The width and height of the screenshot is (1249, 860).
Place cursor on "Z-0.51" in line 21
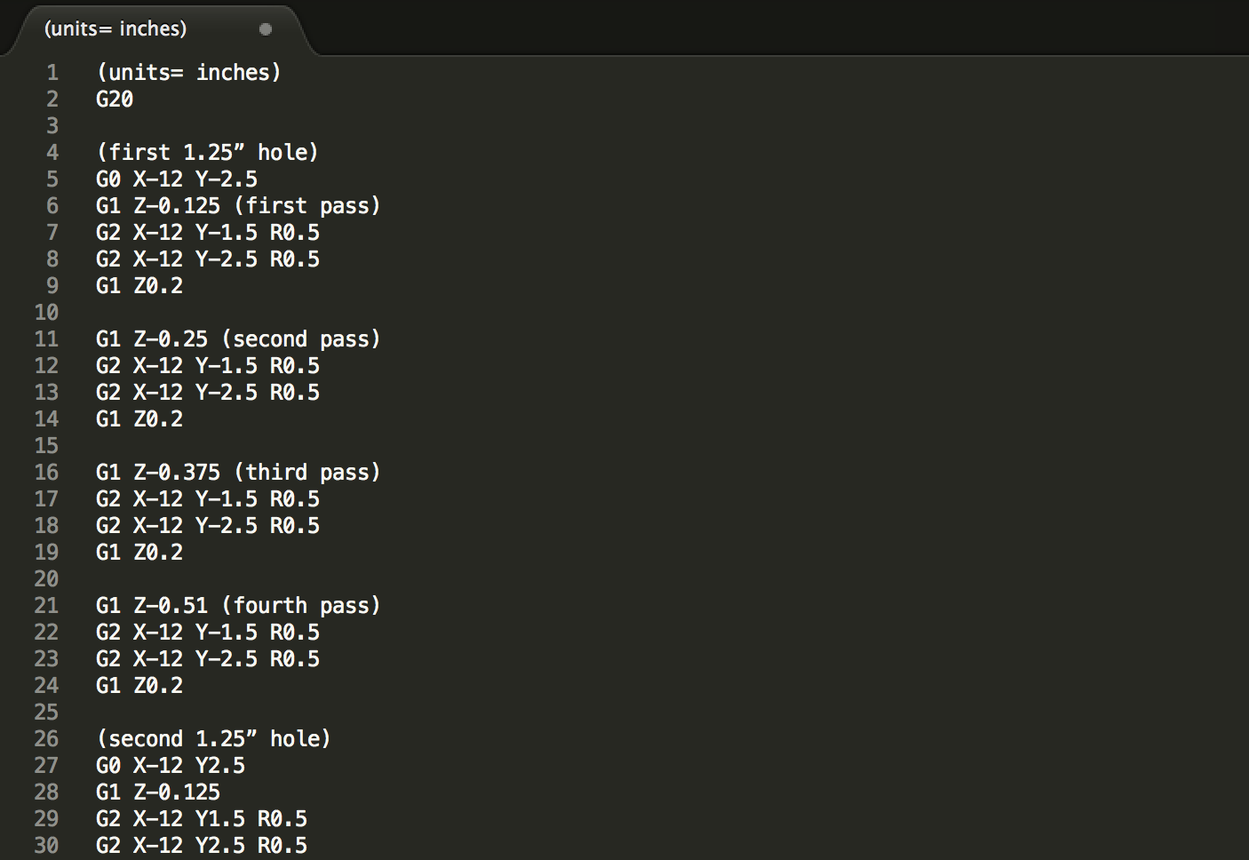[x=170, y=606]
